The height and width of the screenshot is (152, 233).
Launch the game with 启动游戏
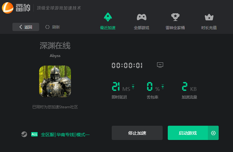pyautogui.click(x=188, y=133)
